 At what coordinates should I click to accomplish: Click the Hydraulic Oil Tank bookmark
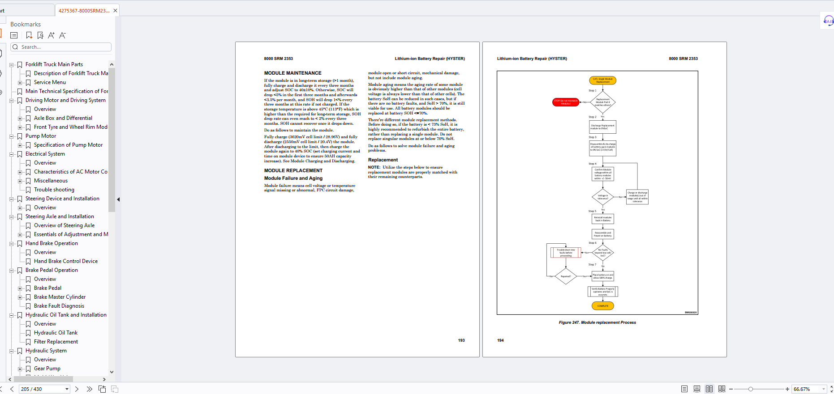56,333
